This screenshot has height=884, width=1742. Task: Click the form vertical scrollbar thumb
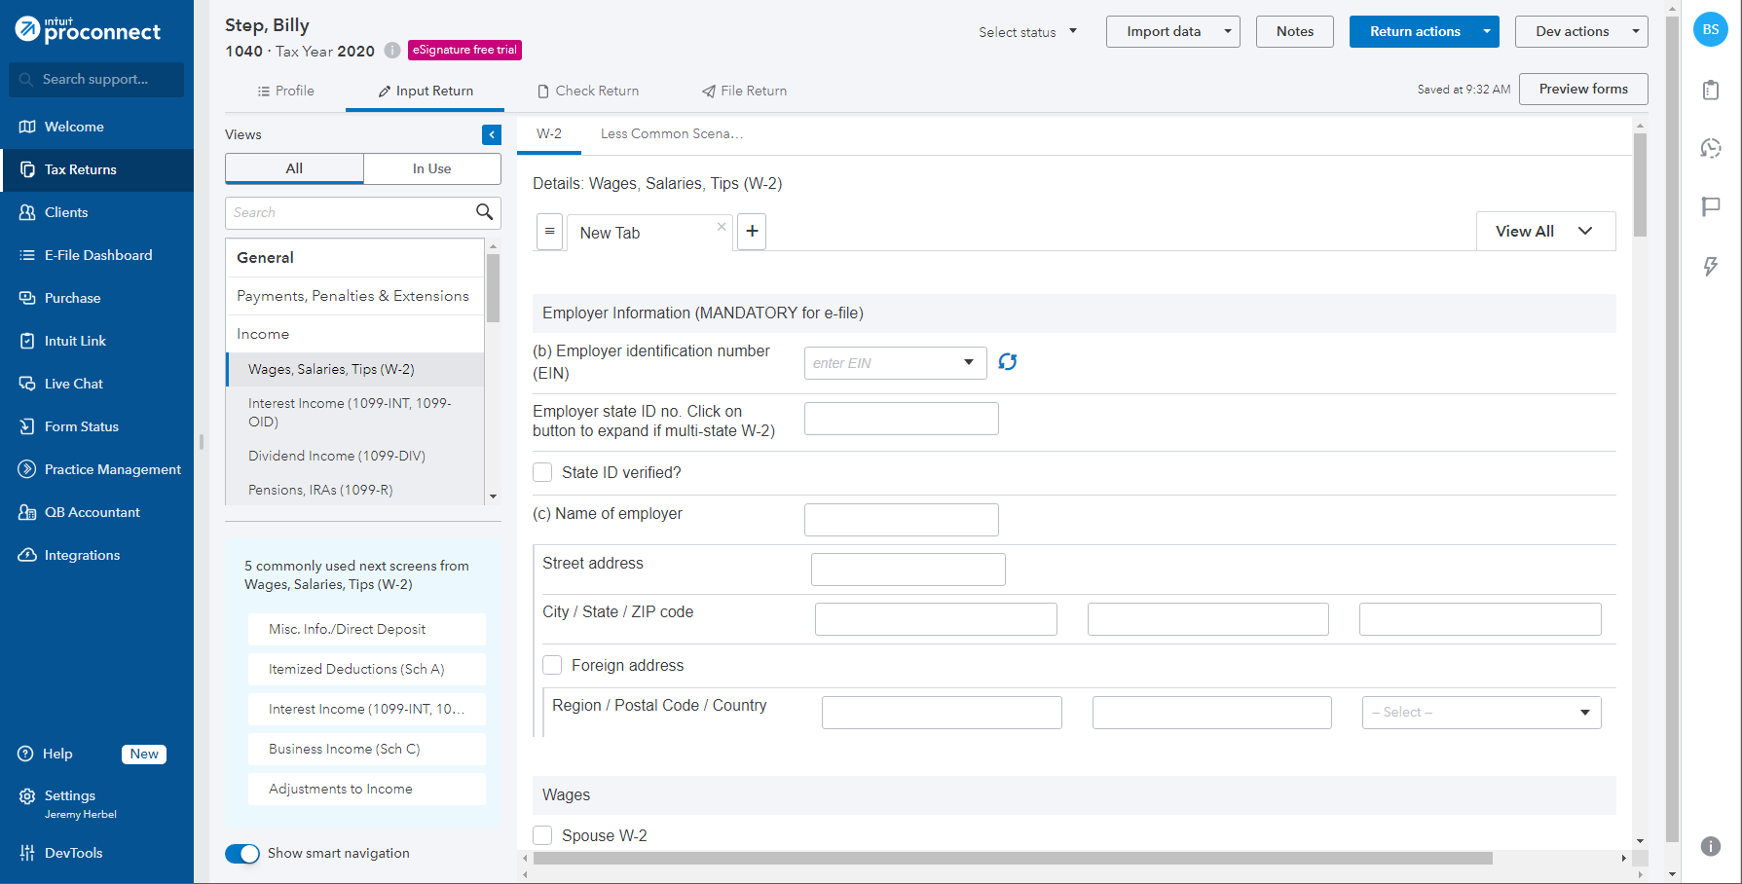click(1640, 185)
